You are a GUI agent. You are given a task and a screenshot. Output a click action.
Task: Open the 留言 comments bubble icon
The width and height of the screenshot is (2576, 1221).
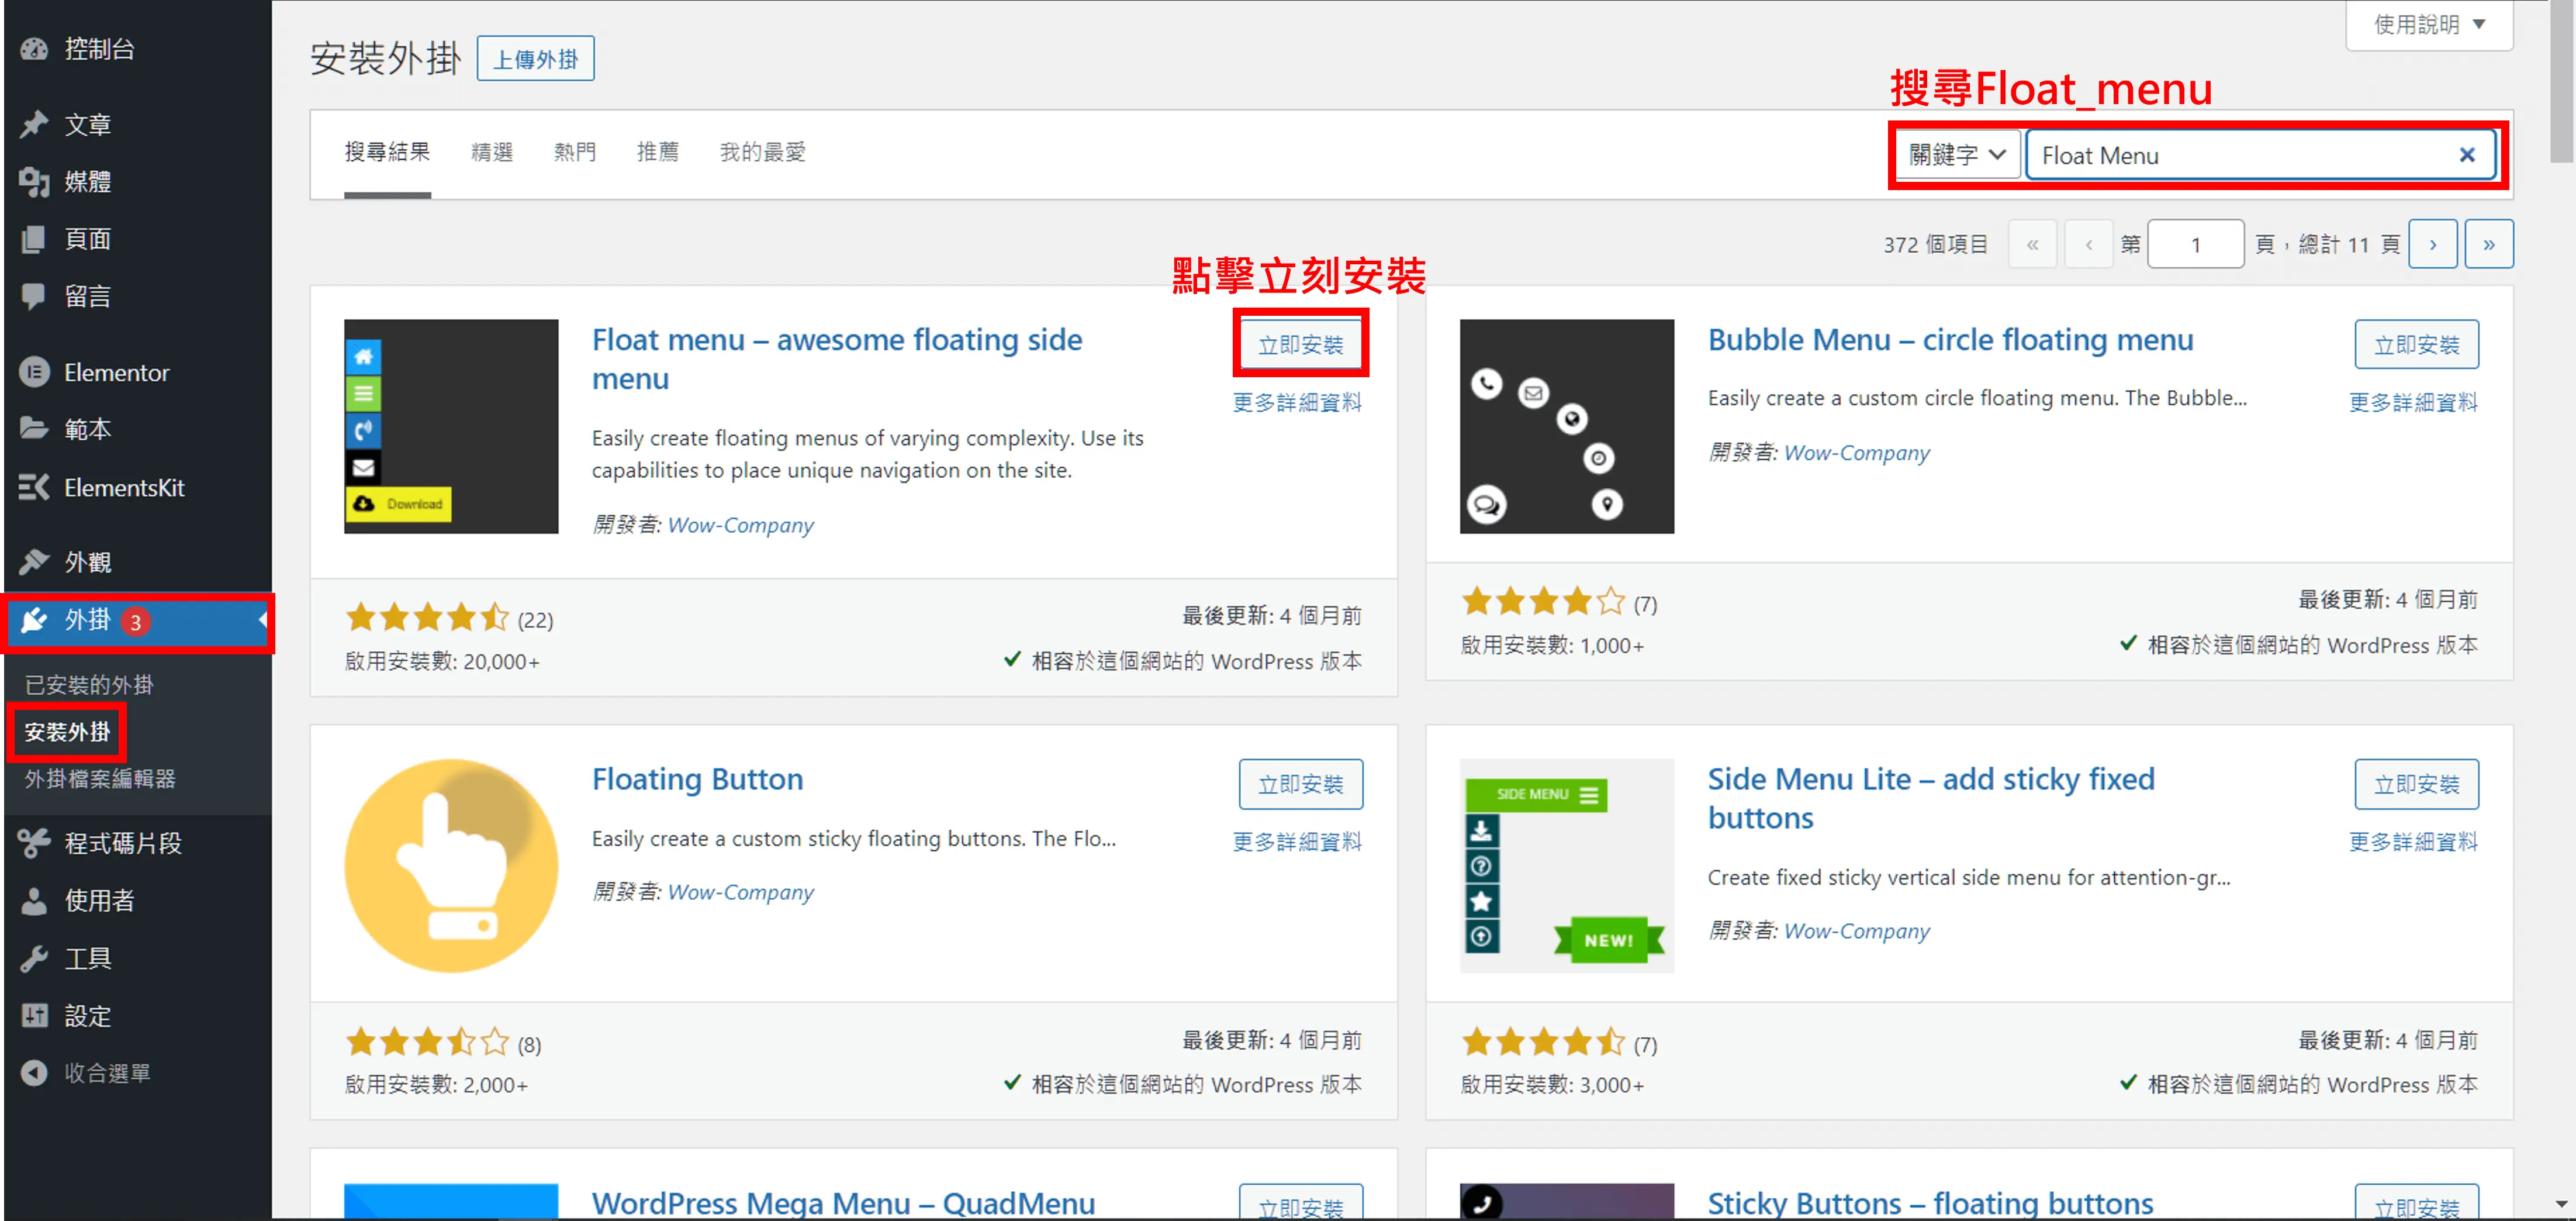(x=35, y=296)
